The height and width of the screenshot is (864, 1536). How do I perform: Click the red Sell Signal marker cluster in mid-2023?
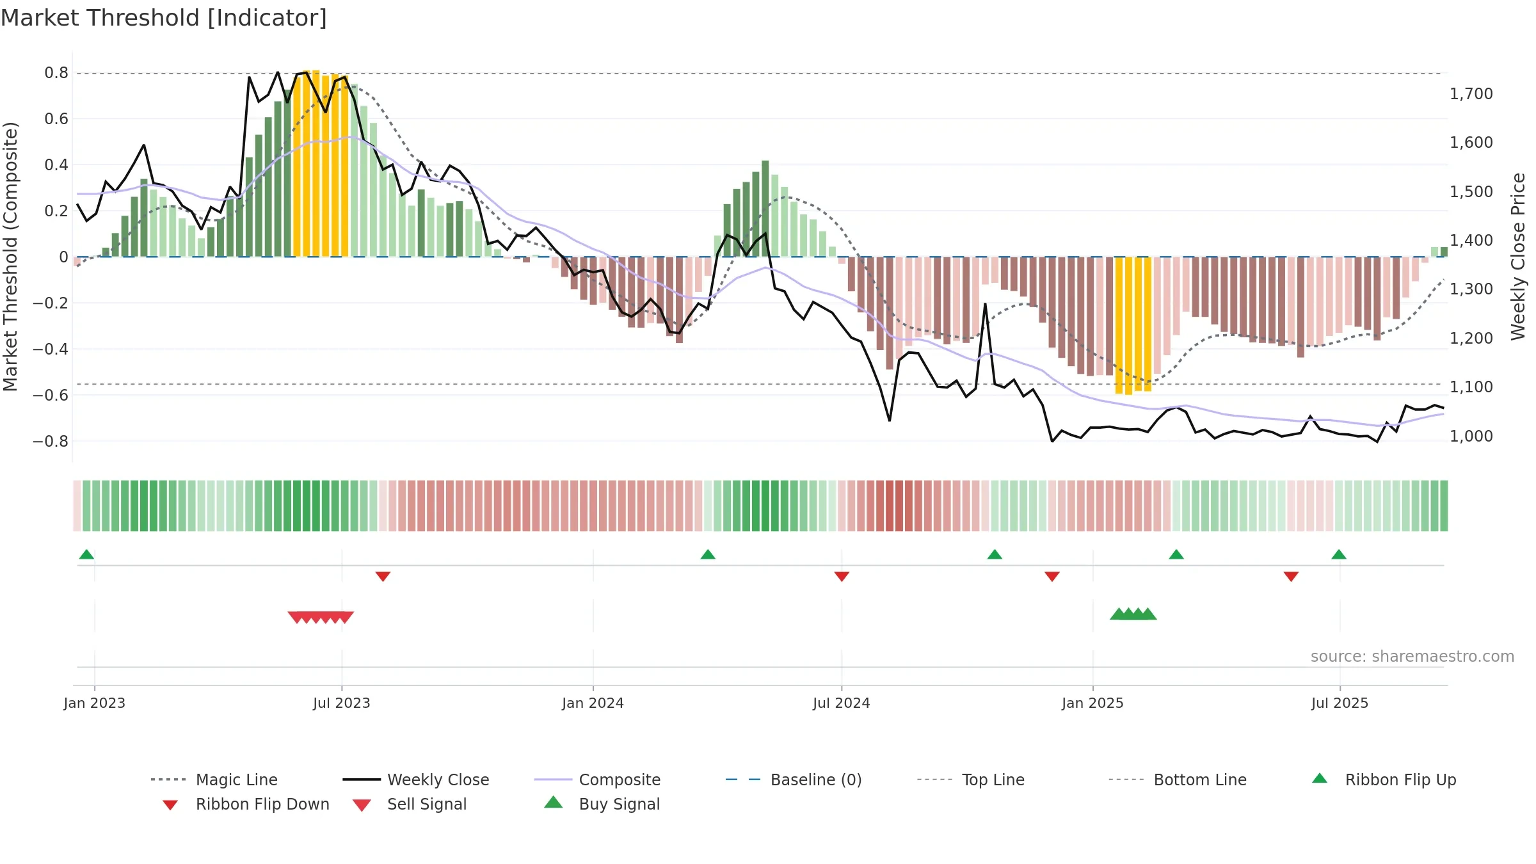tap(321, 617)
